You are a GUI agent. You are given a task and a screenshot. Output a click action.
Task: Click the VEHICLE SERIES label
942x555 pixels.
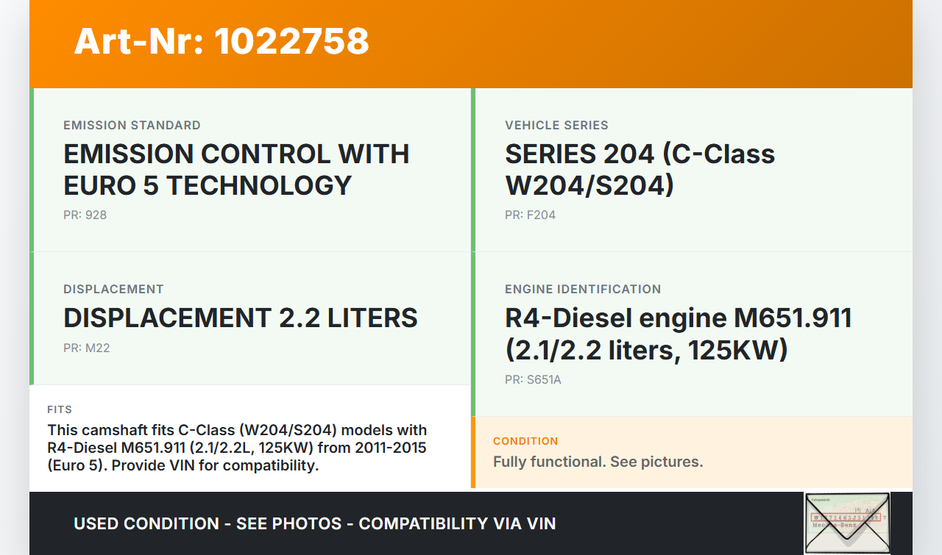tap(556, 125)
